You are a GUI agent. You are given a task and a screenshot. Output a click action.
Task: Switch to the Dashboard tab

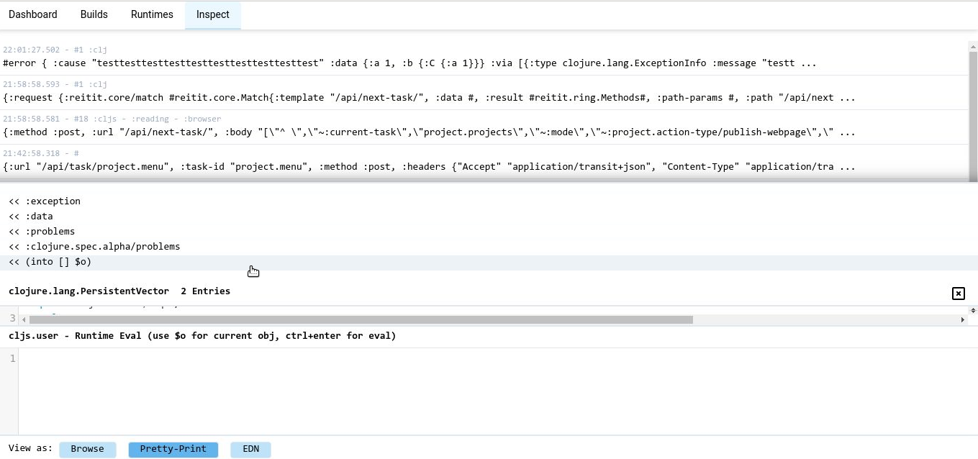pyautogui.click(x=33, y=14)
